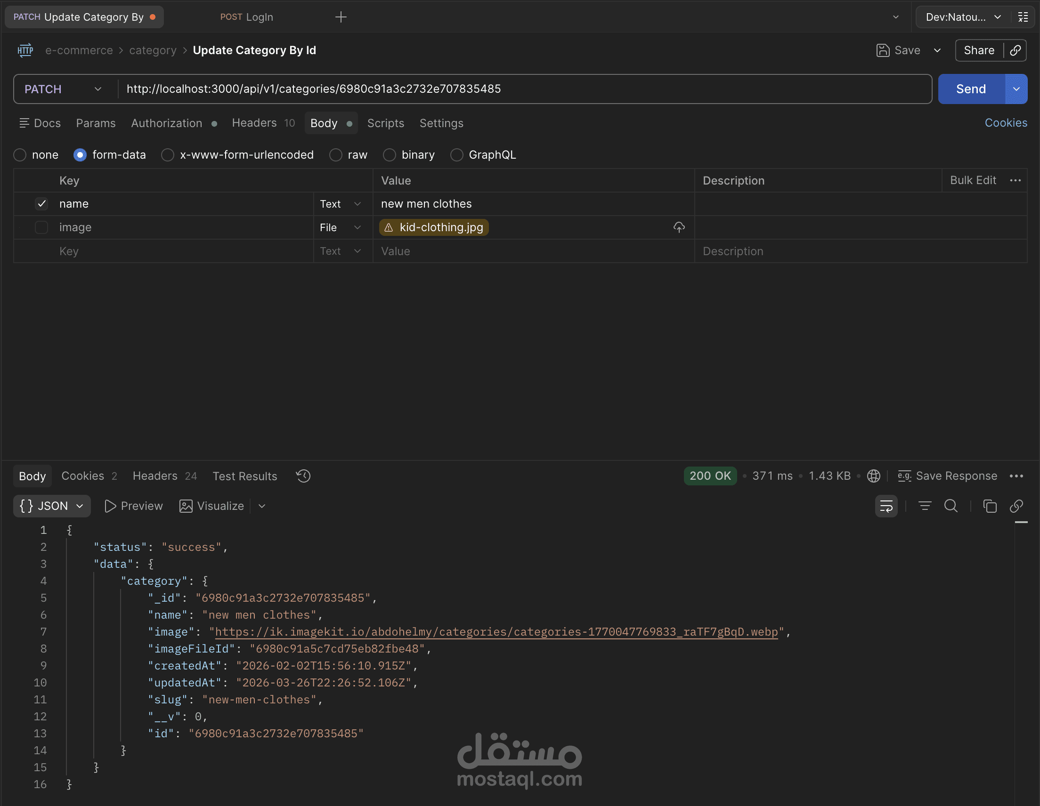Click the request URL input field
The height and width of the screenshot is (806, 1040).
point(524,89)
